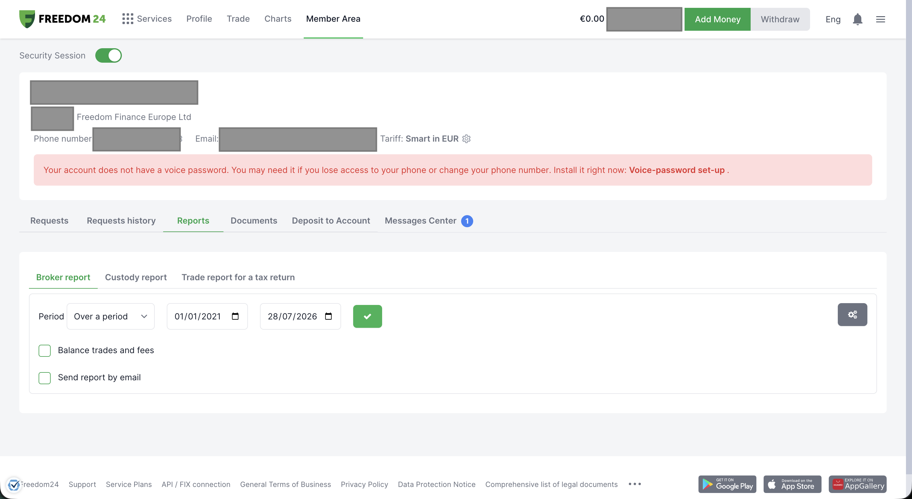The height and width of the screenshot is (499, 912).
Task: Click the €0.00 balance amount
Action: click(592, 19)
